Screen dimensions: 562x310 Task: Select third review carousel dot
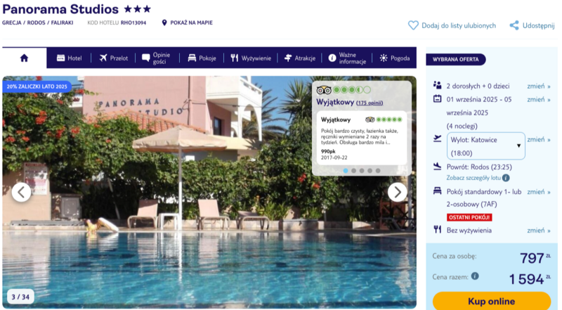pos(362,171)
